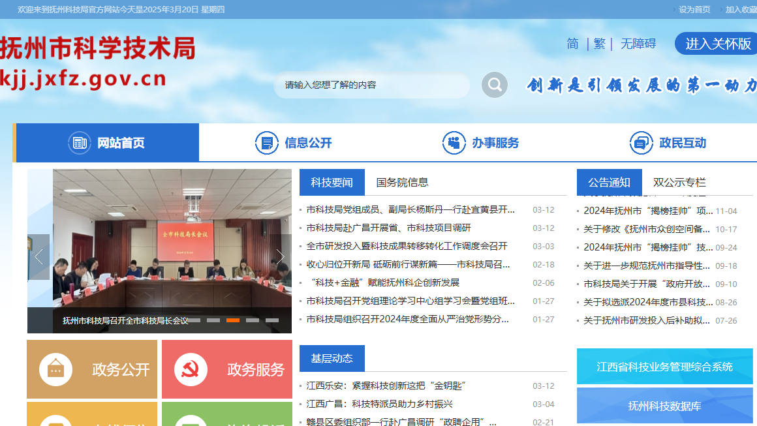The width and height of the screenshot is (757, 426).
Task: Click the meeting photo in the slideshow
Action: (172, 238)
